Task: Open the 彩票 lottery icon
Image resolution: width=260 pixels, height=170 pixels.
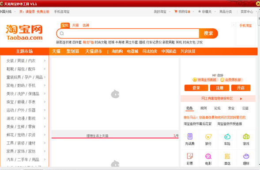Action: 190,156
